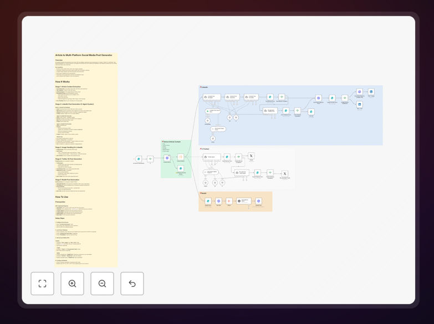This screenshot has height=324, width=434.
Task: Select the orange node in the Reddit section
Action: (229, 201)
